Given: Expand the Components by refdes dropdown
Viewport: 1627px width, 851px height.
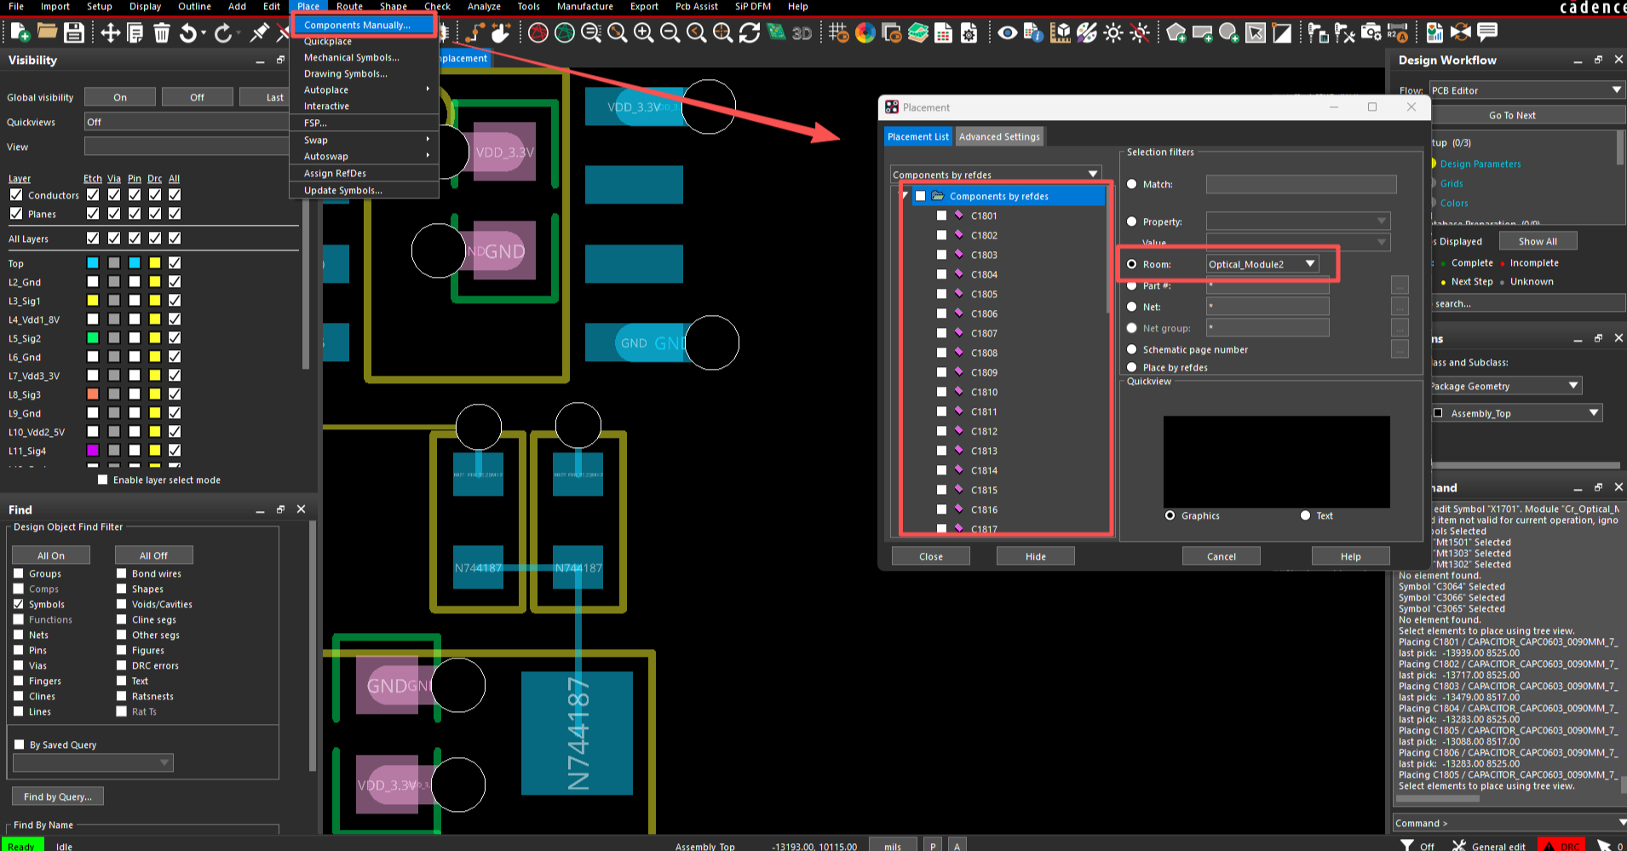Looking at the screenshot, I should click(1093, 175).
